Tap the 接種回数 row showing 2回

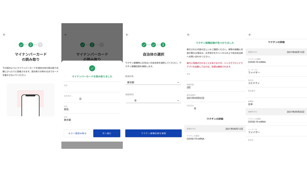coord(215,86)
